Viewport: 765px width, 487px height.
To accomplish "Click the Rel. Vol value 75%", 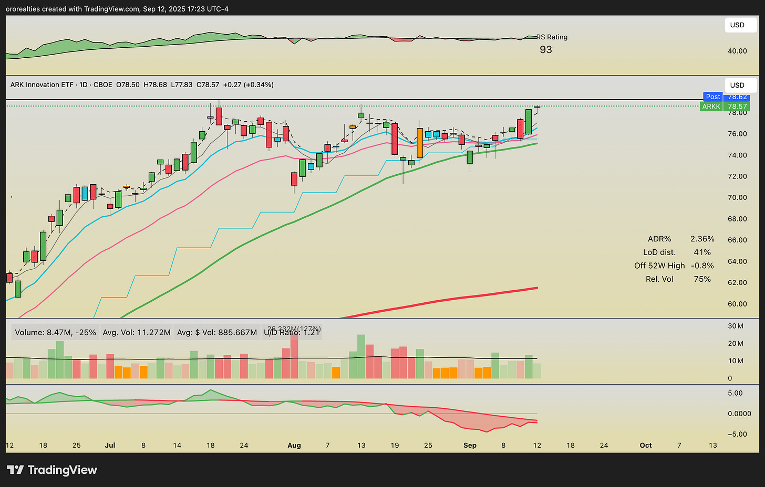I will coord(702,279).
